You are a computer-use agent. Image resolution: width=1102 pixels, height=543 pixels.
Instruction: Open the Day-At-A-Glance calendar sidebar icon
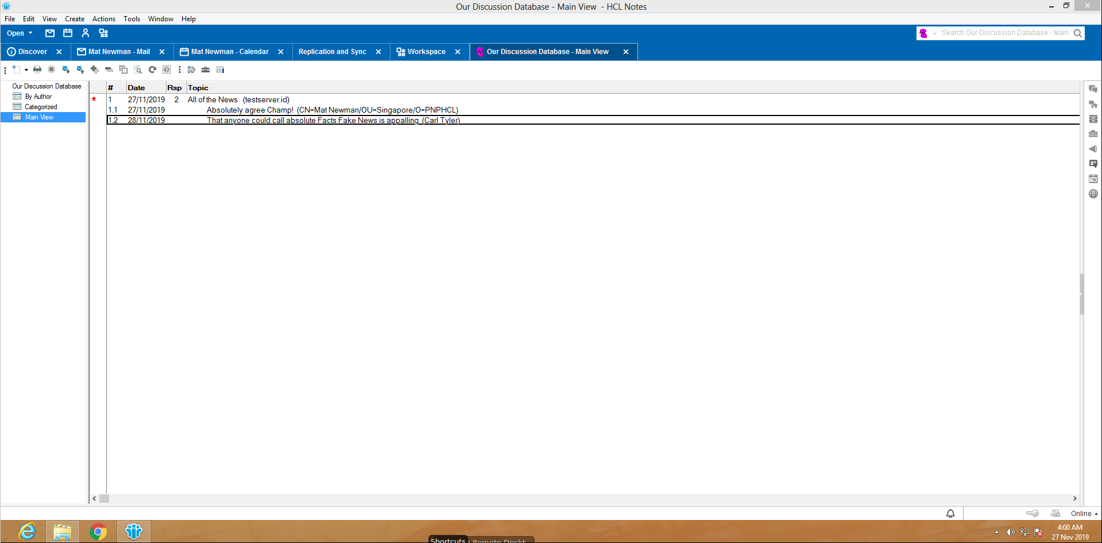[1093, 179]
